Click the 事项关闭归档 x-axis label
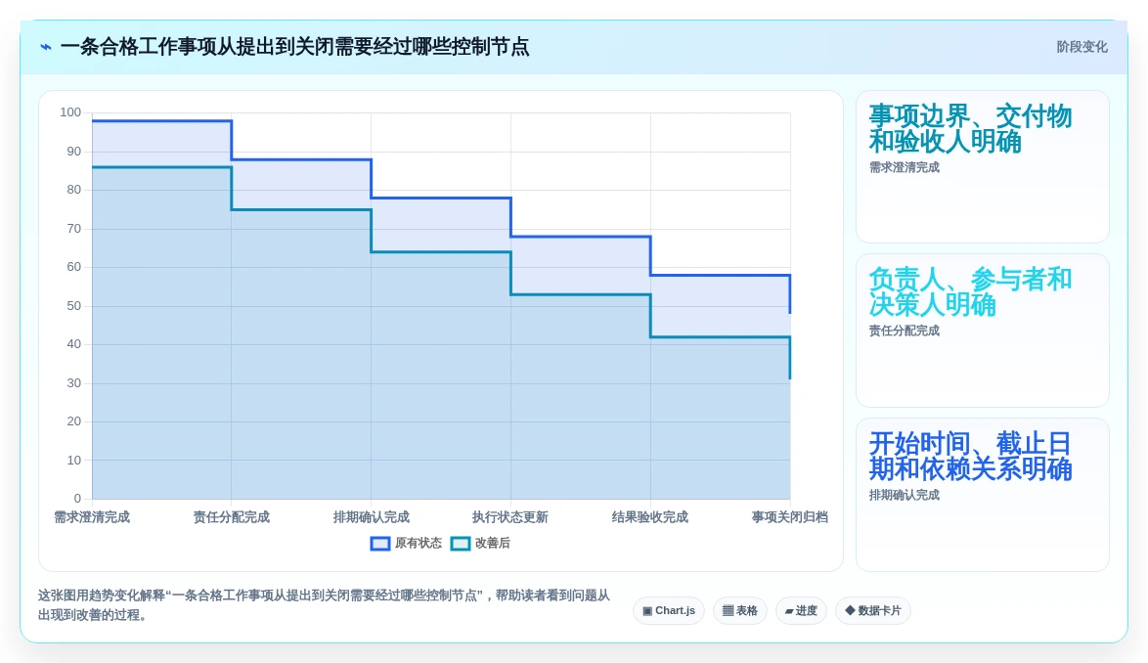 [x=790, y=517]
